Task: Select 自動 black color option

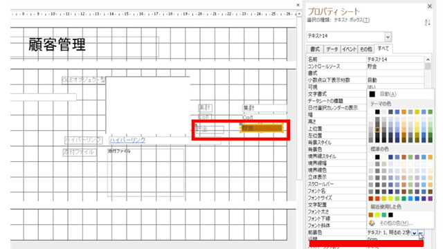Action: 383,94
